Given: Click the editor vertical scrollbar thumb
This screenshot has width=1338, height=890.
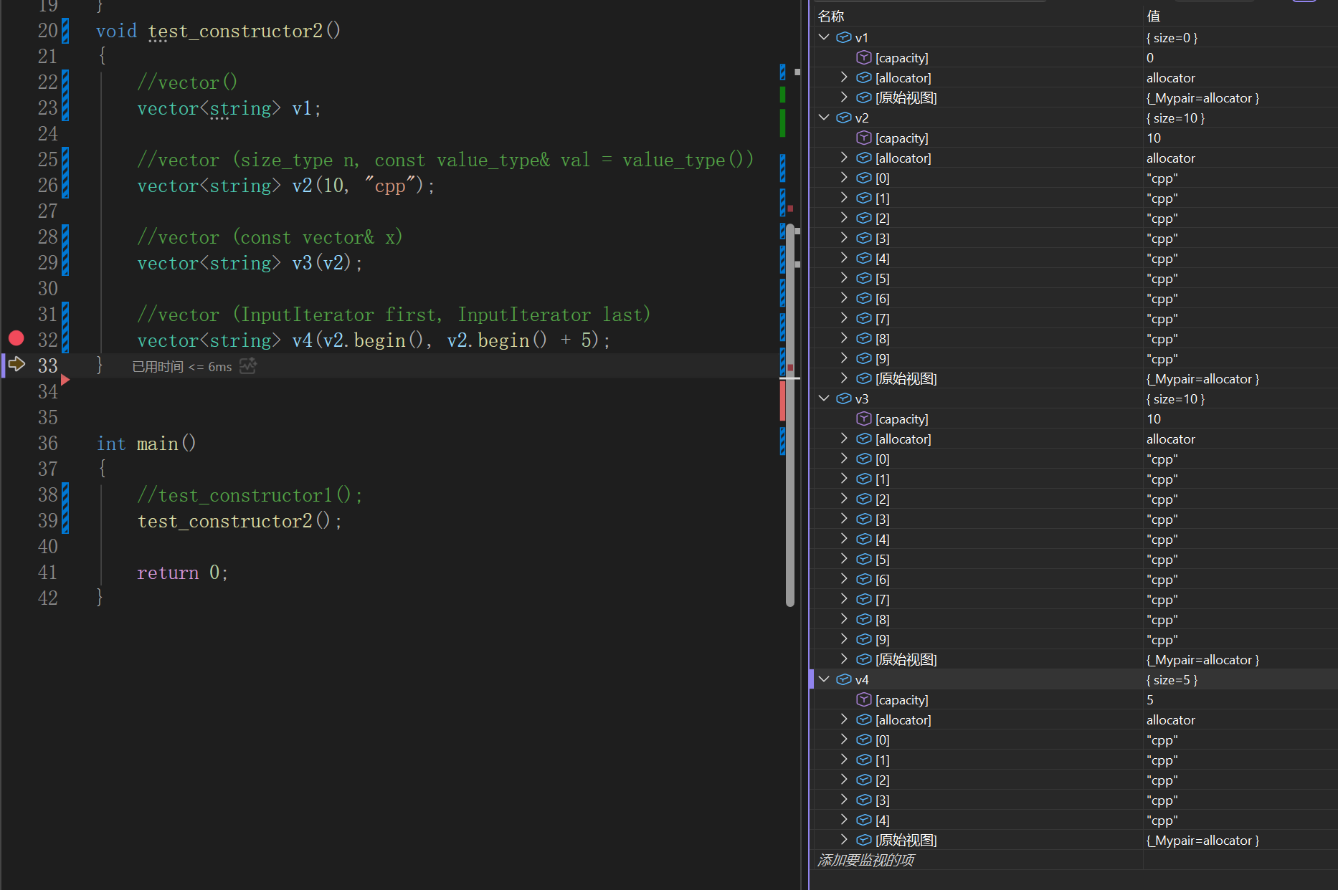Looking at the screenshot, I should [x=790, y=416].
